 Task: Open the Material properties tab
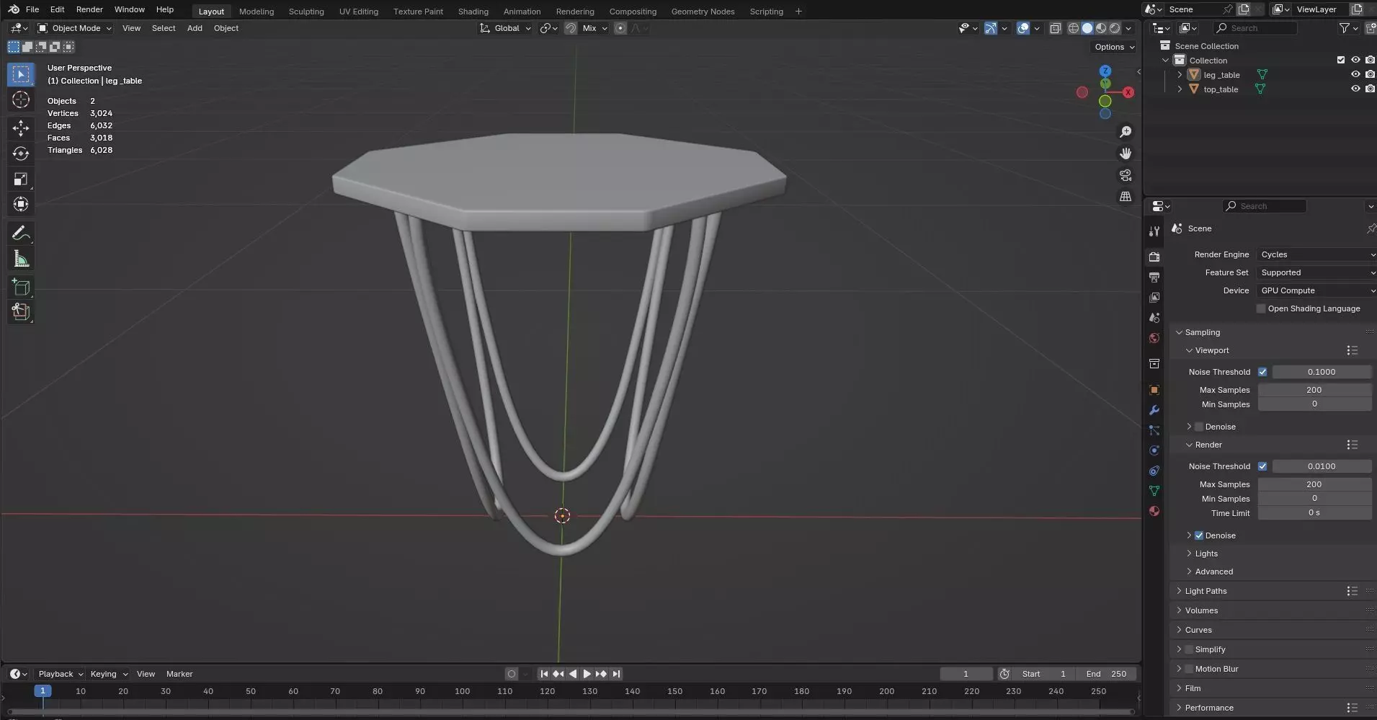click(x=1154, y=511)
